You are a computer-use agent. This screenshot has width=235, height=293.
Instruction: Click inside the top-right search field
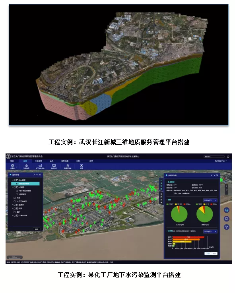pos(214,156)
